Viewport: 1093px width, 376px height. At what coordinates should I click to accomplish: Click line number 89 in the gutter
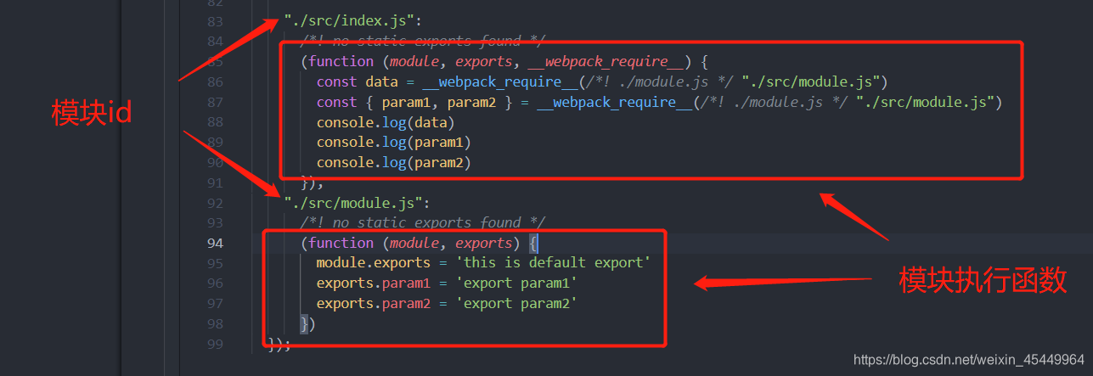tap(214, 143)
